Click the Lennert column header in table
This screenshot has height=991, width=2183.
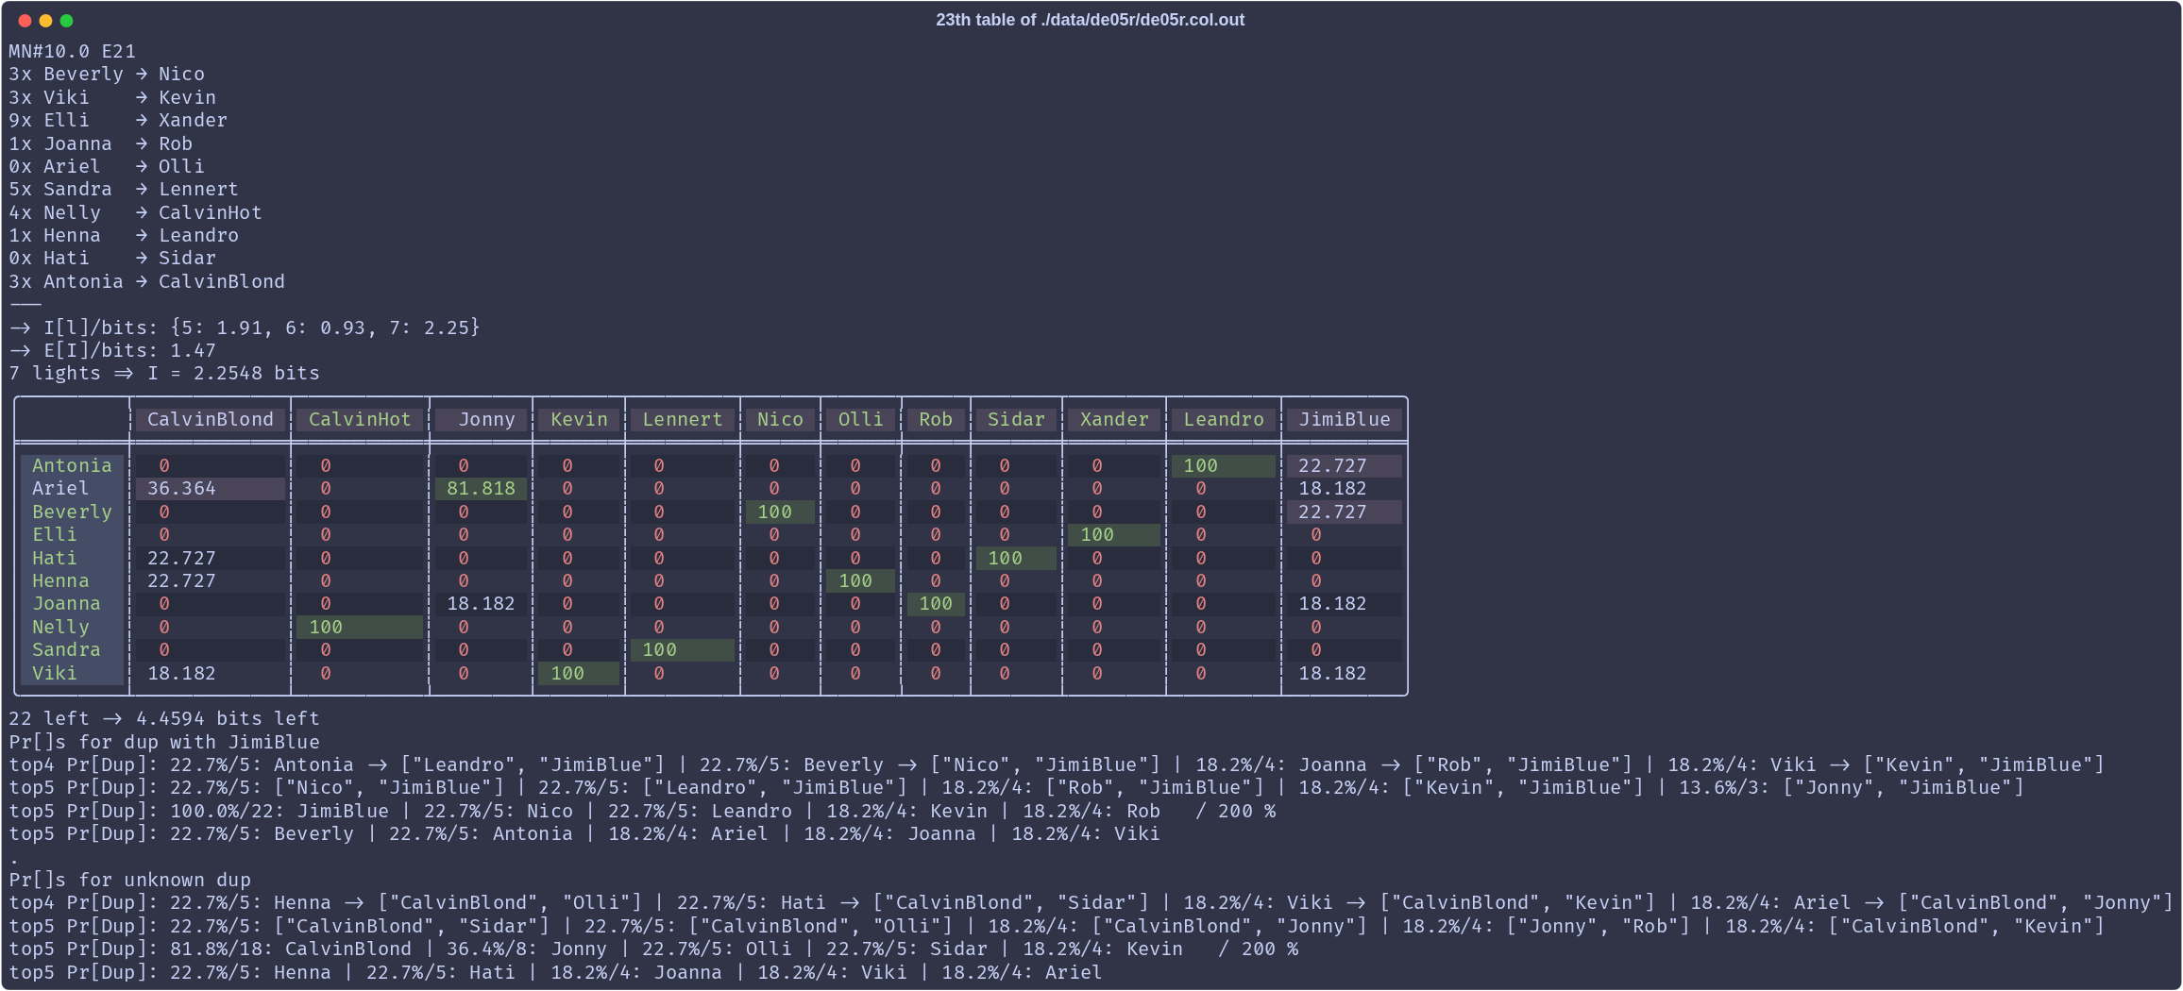(682, 420)
